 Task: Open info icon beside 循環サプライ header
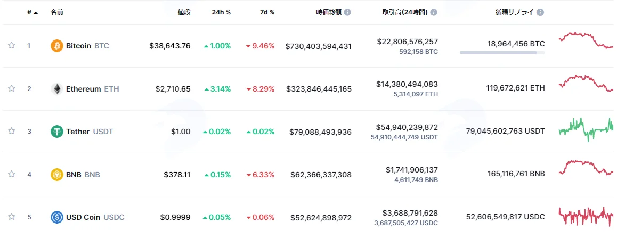click(x=540, y=12)
